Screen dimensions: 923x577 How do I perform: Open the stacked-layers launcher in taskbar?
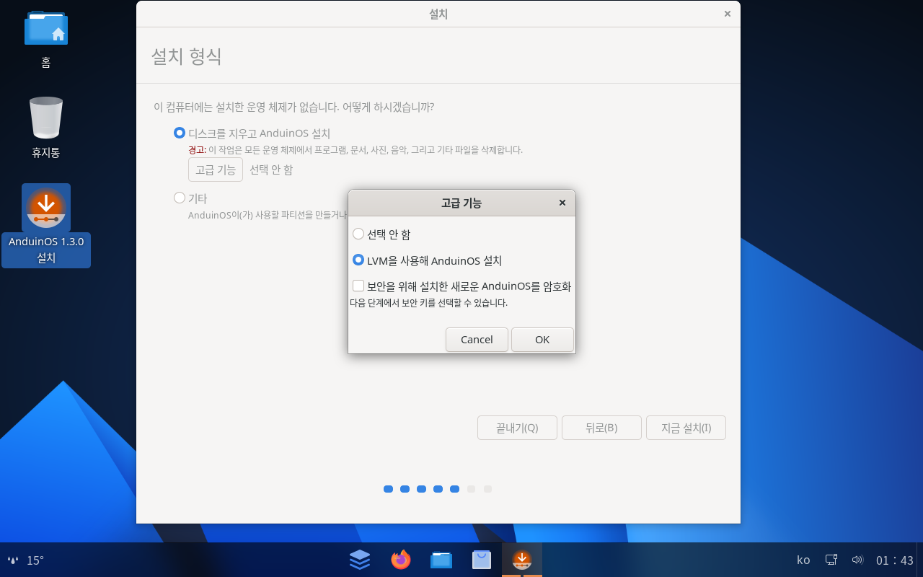point(360,560)
